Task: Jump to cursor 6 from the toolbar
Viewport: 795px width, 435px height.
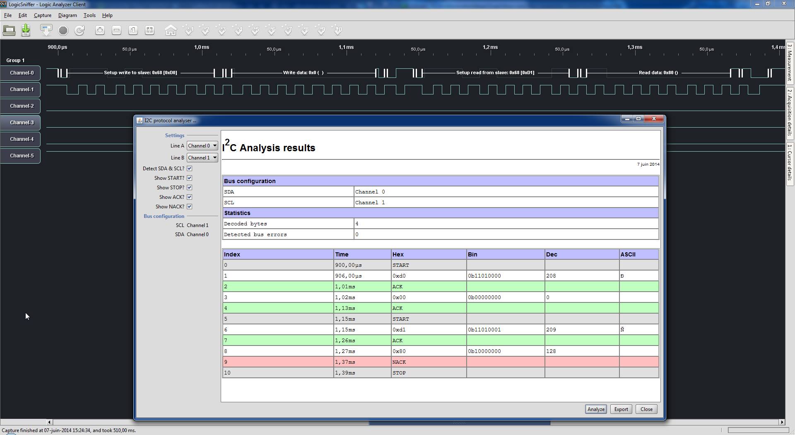Action: click(x=272, y=30)
